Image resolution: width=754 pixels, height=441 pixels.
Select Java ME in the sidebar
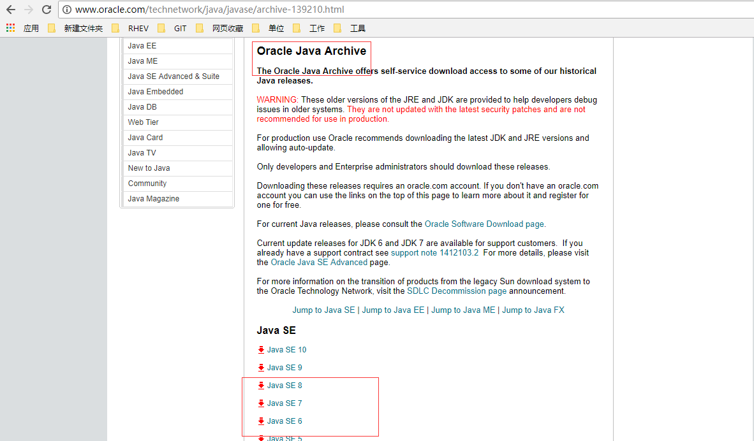[x=178, y=61]
